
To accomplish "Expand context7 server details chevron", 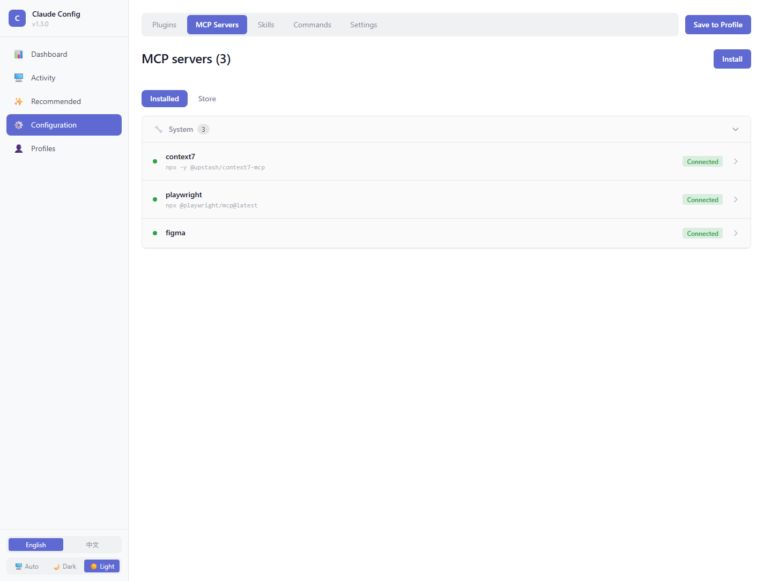I will click(x=736, y=161).
